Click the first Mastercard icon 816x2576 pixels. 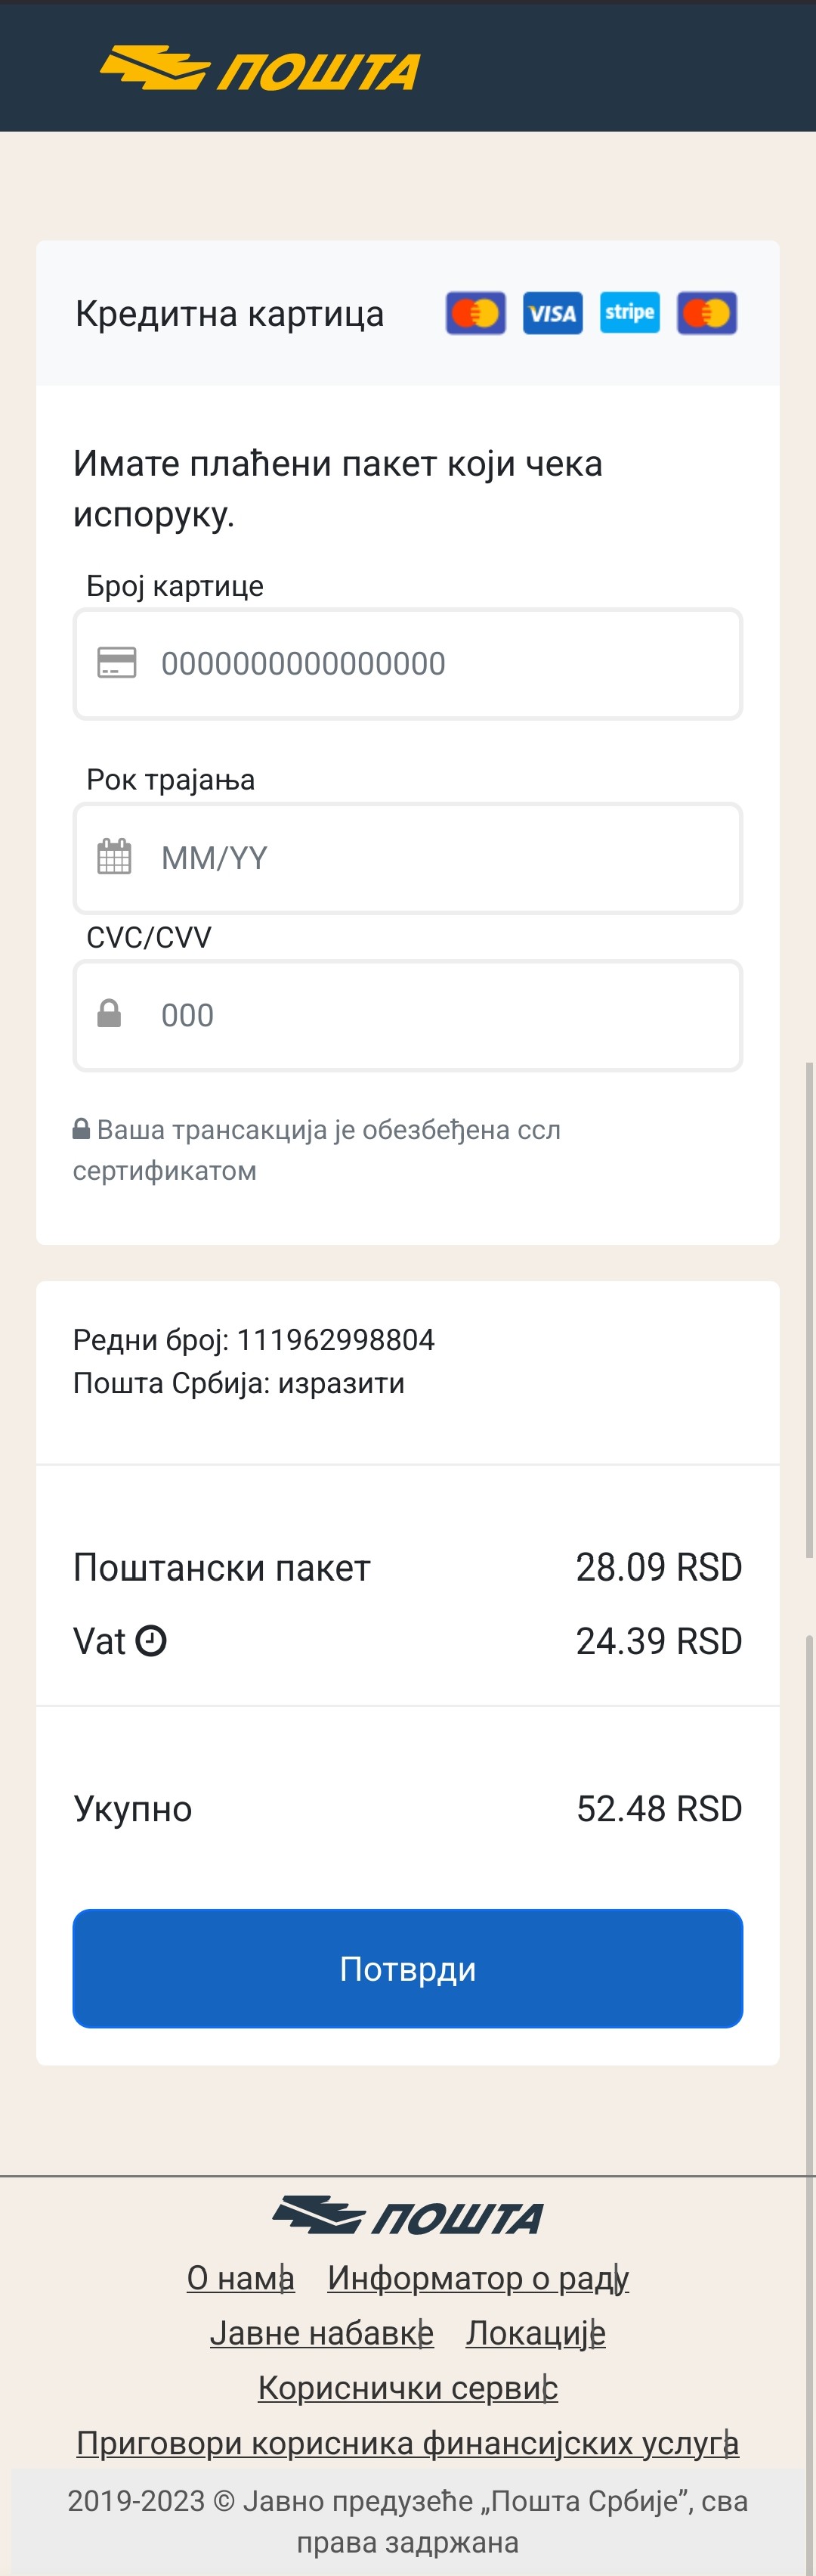[x=475, y=313]
